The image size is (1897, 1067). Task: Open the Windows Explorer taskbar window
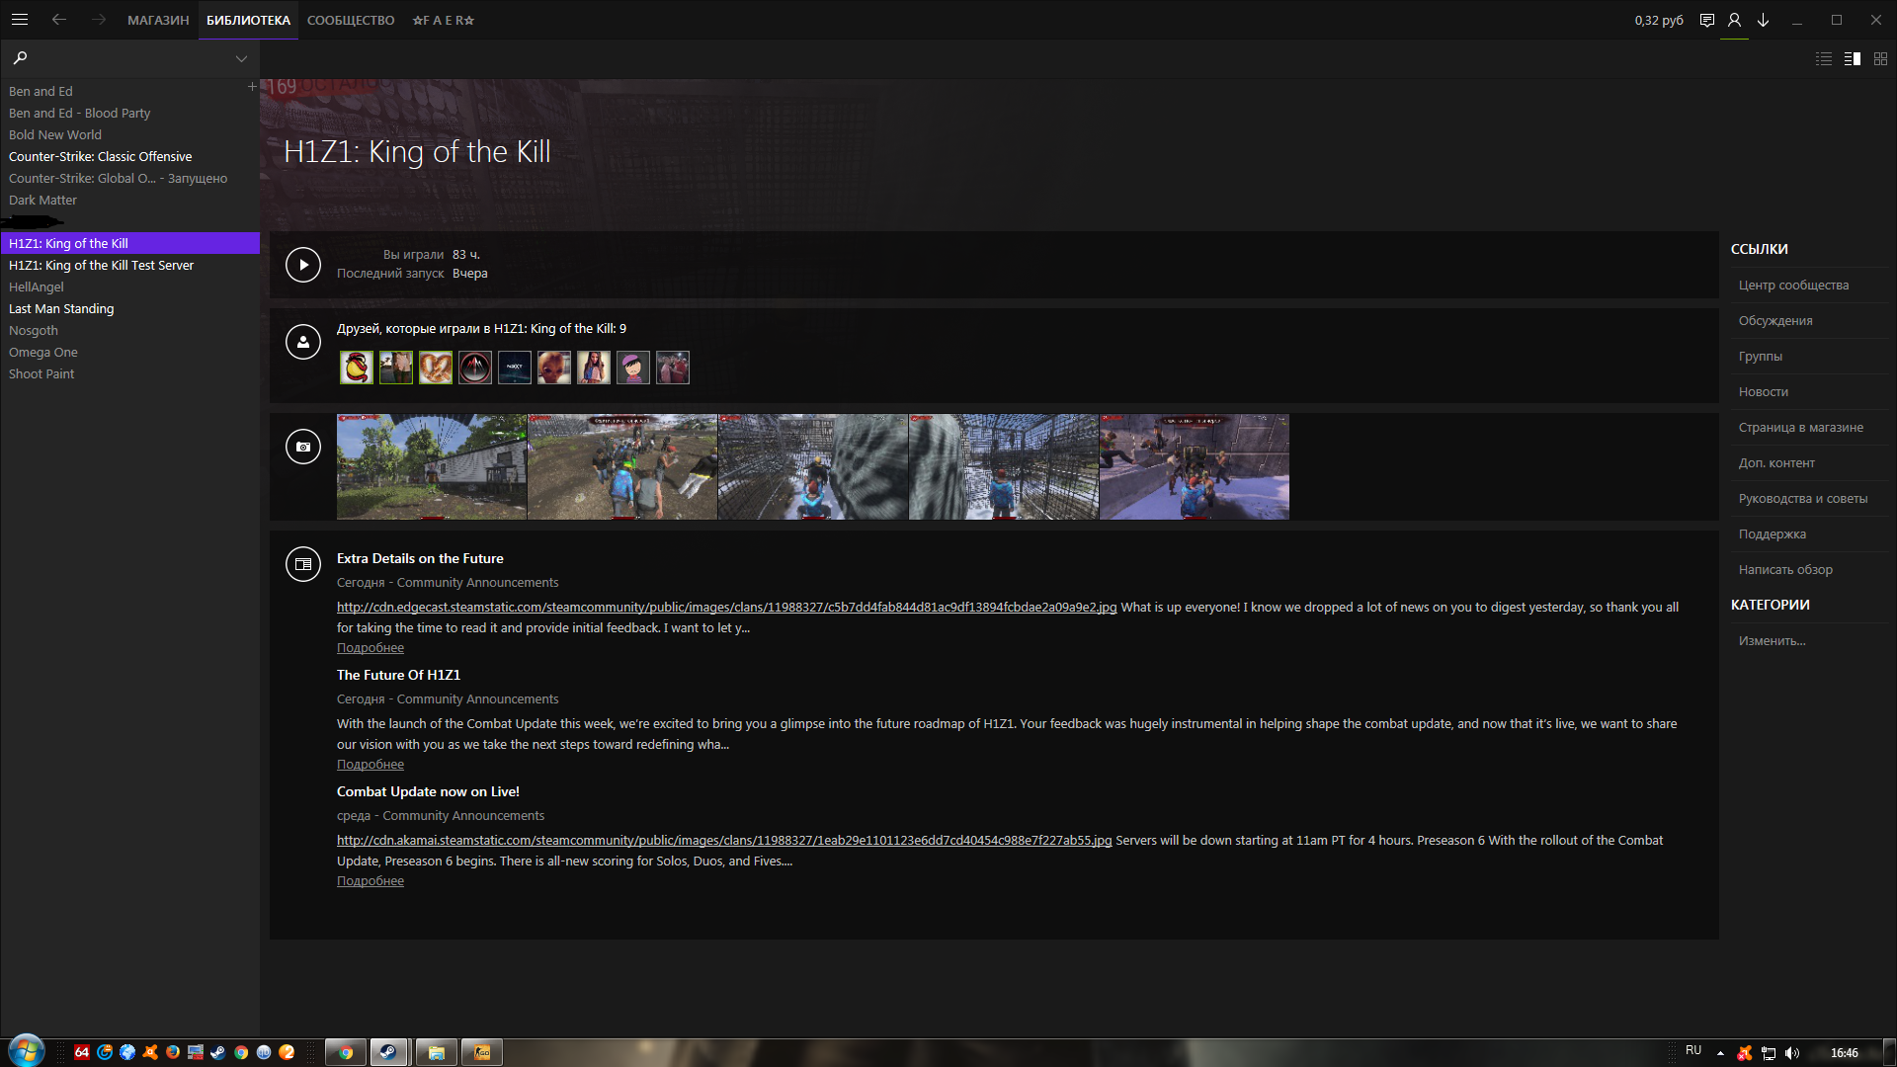[436, 1052]
